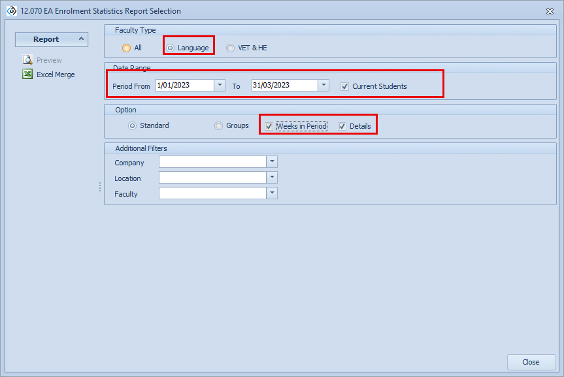Untick the Current Students checkbox
Viewport: 564px width, 377px height.
tap(344, 86)
